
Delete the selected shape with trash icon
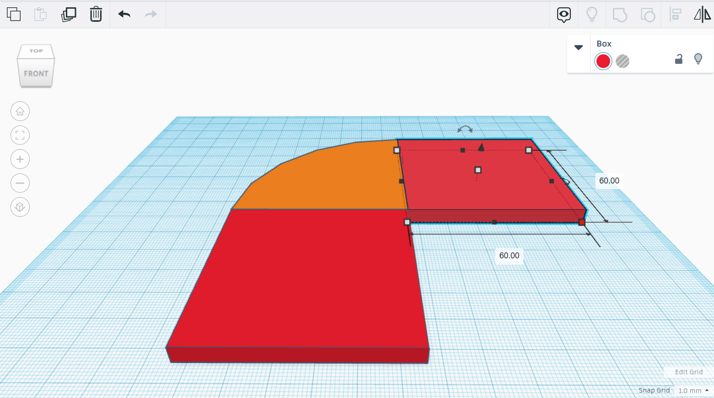pos(96,14)
